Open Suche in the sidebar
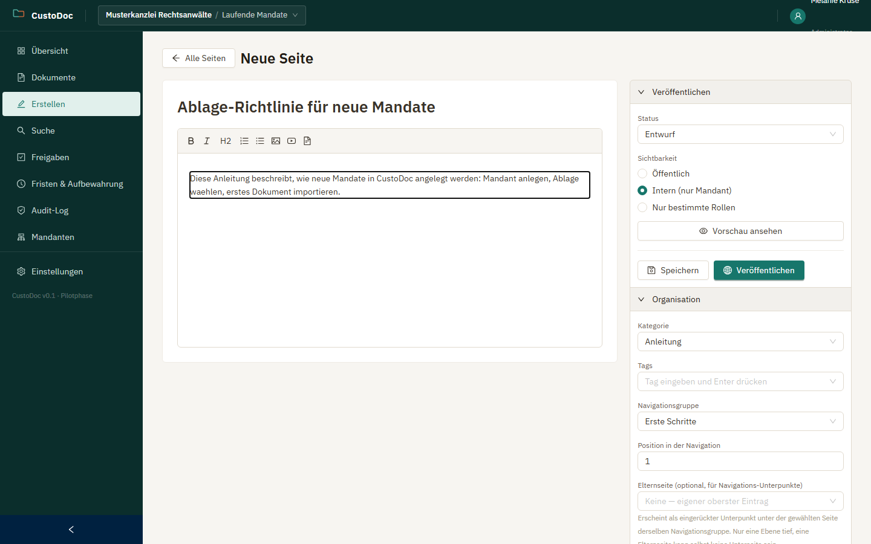 (x=71, y=131)
